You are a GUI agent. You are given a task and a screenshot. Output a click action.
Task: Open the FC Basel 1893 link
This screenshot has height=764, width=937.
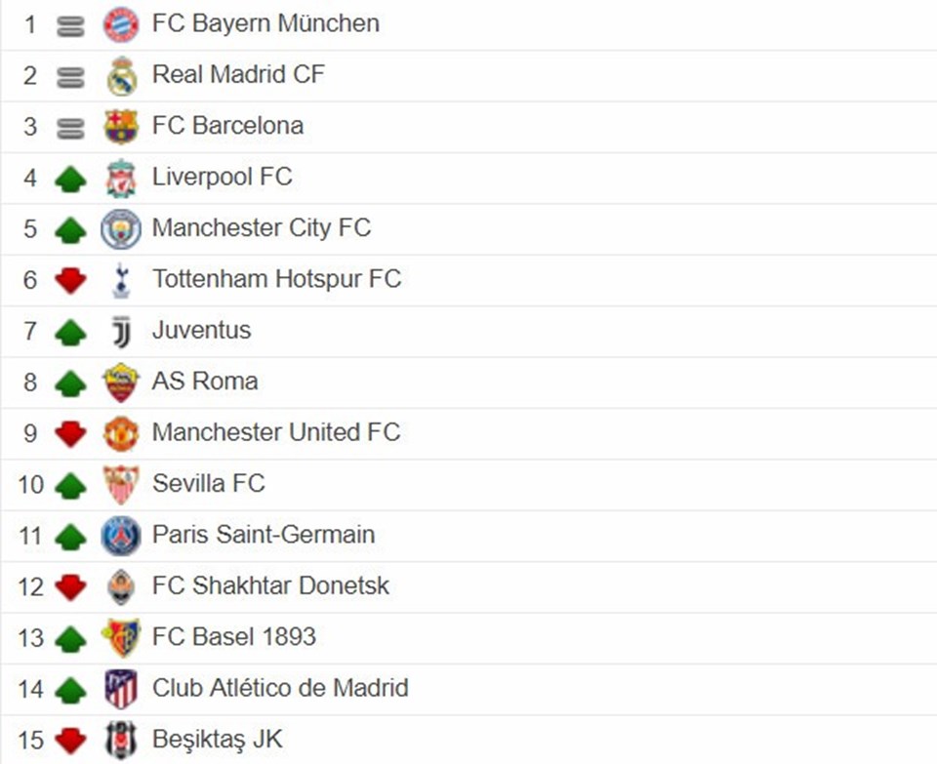234,637
